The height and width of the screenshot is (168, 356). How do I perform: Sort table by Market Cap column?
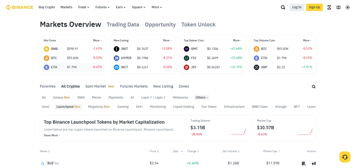coord(271,151)
